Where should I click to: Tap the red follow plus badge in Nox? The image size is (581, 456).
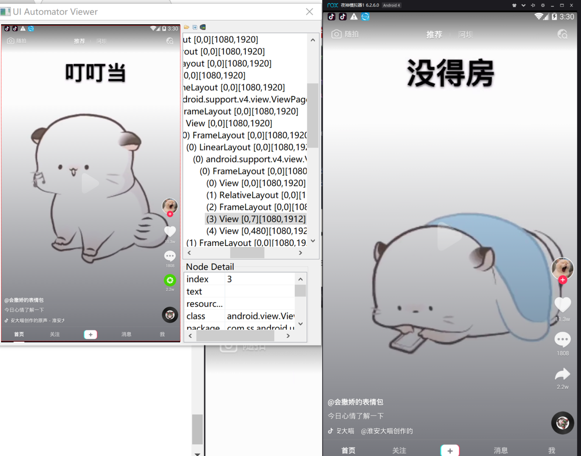(x=563, y=280)
